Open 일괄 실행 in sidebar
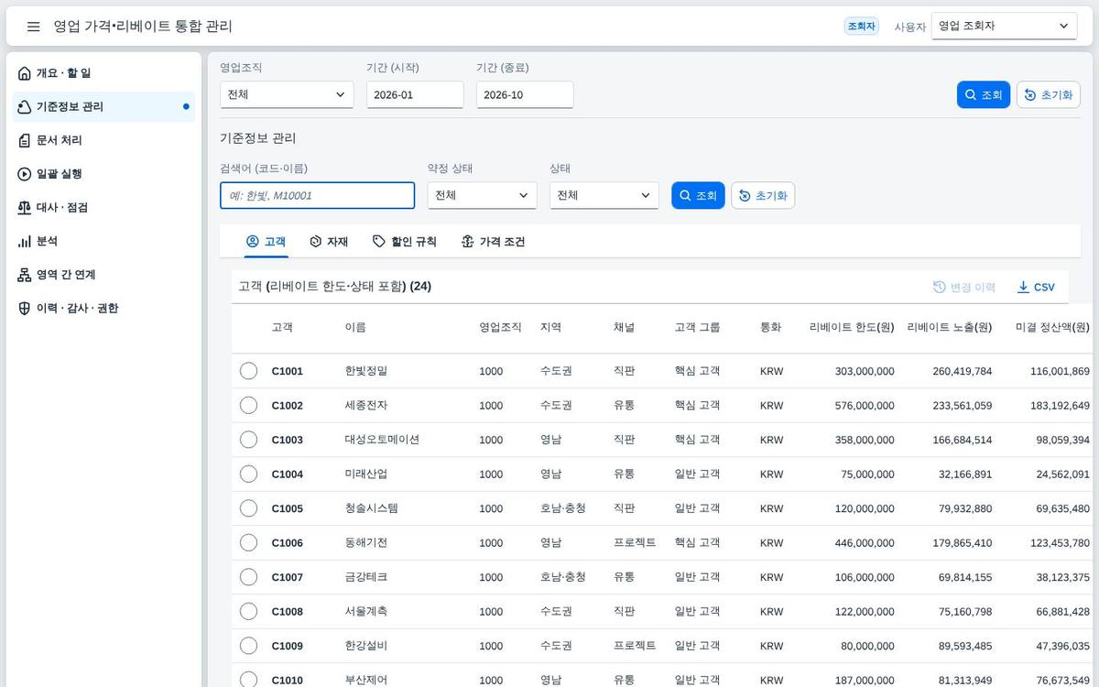Image resolution: width=1099 pixels, height=687 pixels. click(x=103, y=174)
